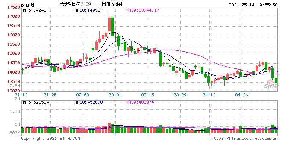Click the 01-12 date axis label
282x154 pixels.
tap(21, 95)
